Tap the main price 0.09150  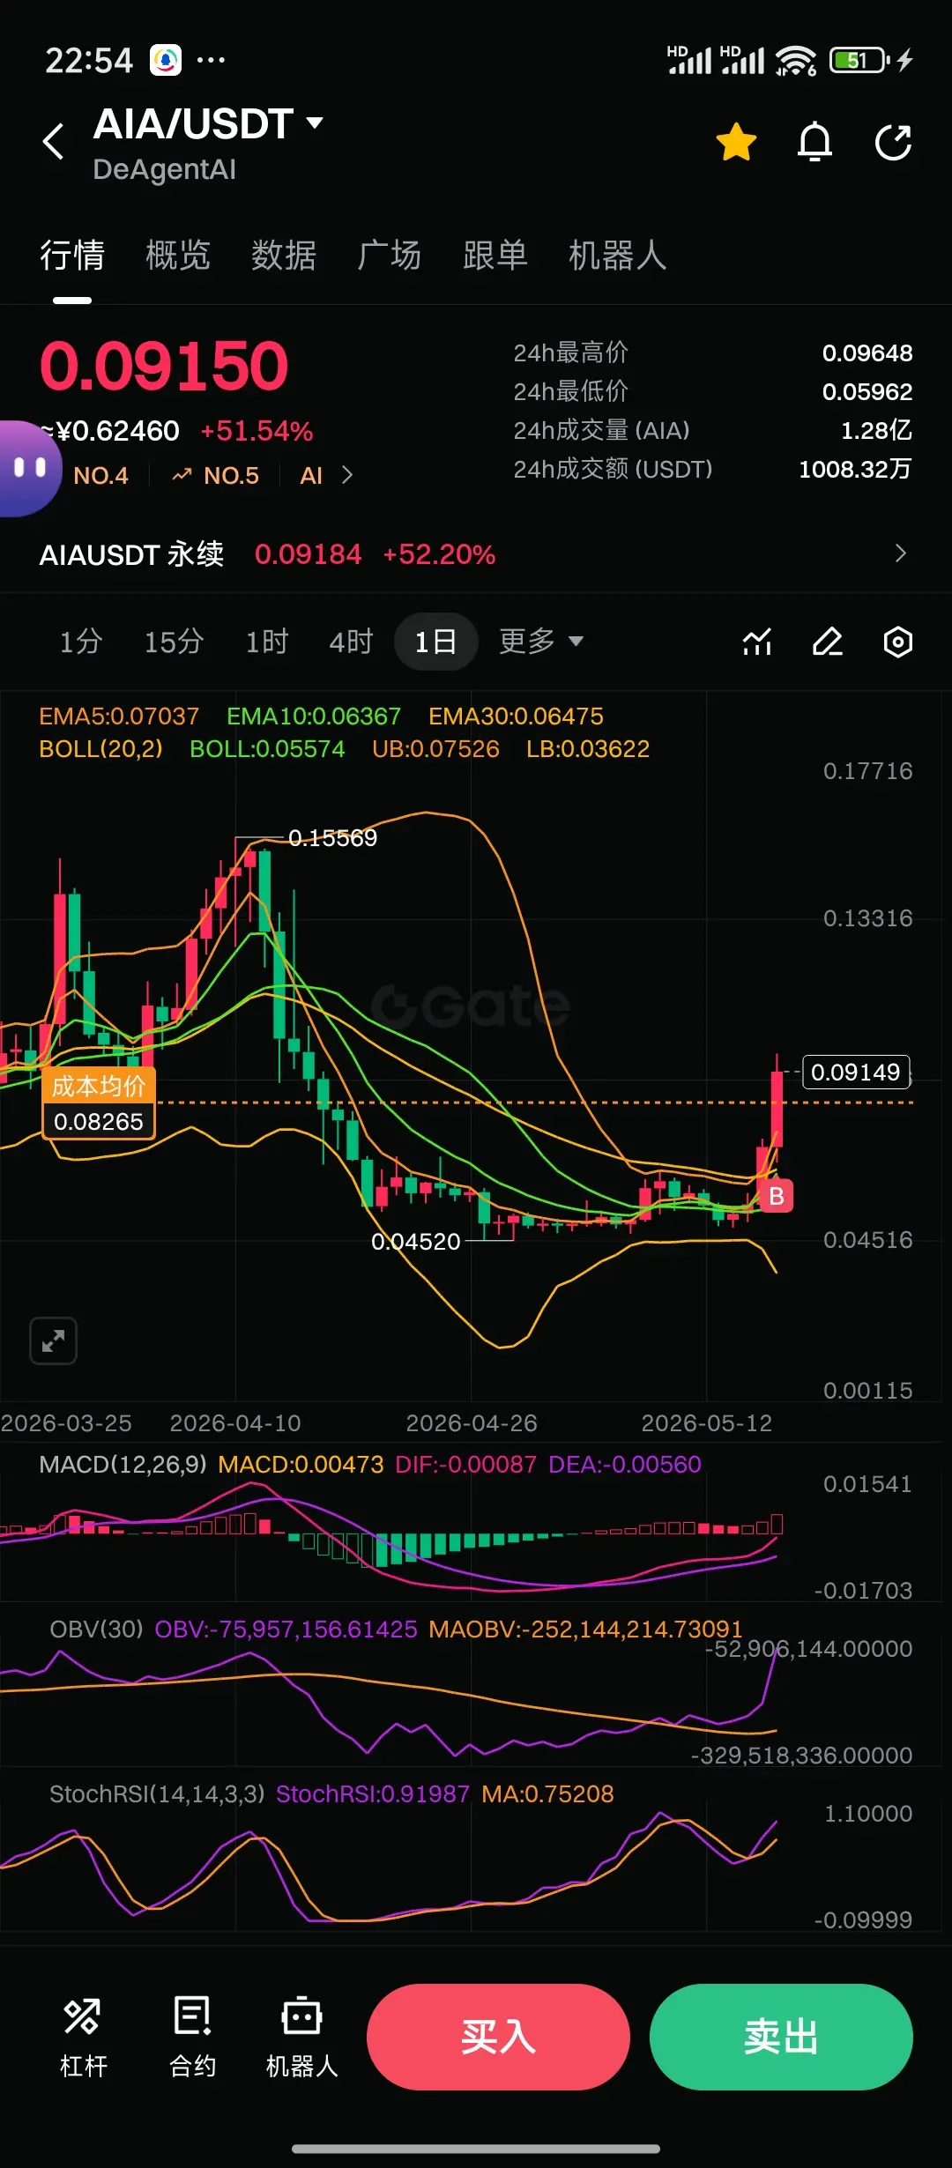164,366
